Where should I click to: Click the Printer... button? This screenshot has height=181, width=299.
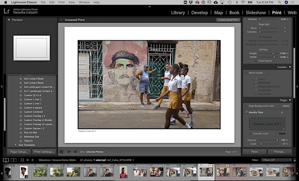point(280,152)
